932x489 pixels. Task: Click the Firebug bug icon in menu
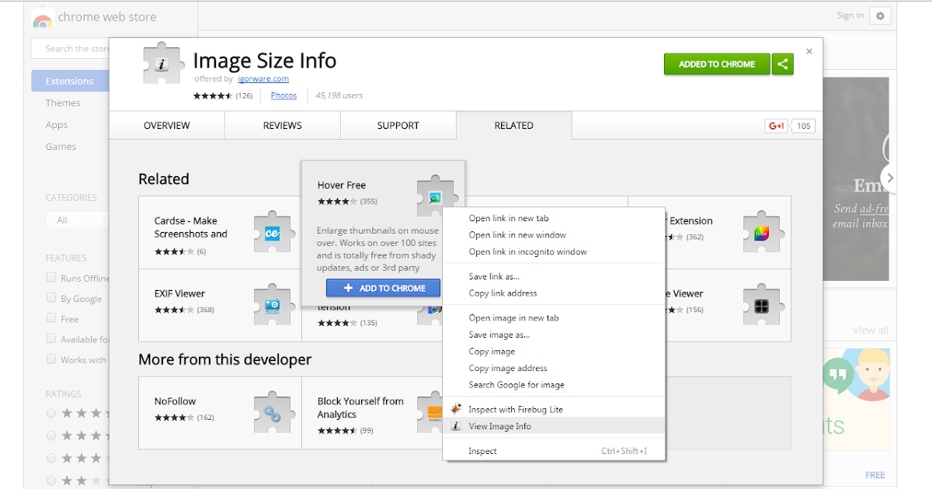(x=456, y=409)
